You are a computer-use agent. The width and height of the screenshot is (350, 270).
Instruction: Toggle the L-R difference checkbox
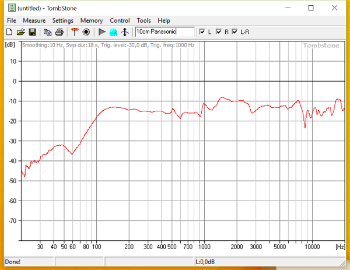click(235, 31)
